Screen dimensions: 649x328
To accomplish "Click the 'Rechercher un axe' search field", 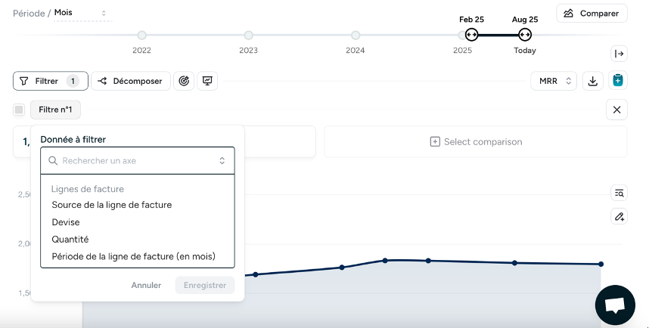I will coord(137,161).
